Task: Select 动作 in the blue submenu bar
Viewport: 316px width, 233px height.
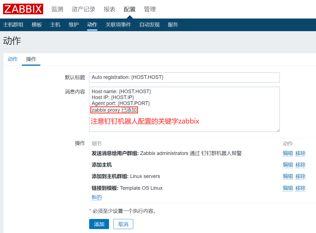Action: [x=92, y=25]
